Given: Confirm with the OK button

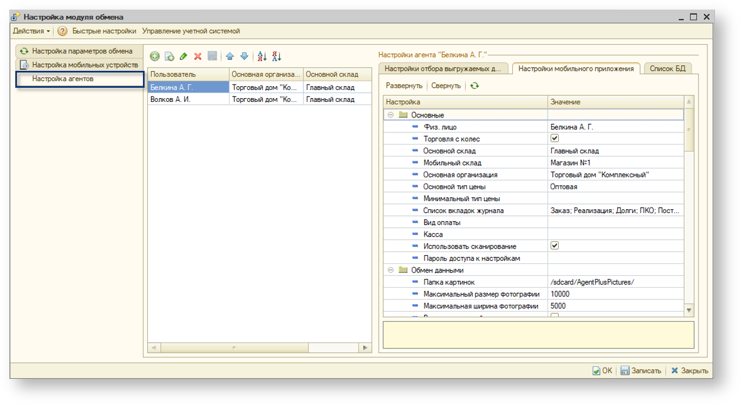Looking at the screenshot, I should click(602, 371).
